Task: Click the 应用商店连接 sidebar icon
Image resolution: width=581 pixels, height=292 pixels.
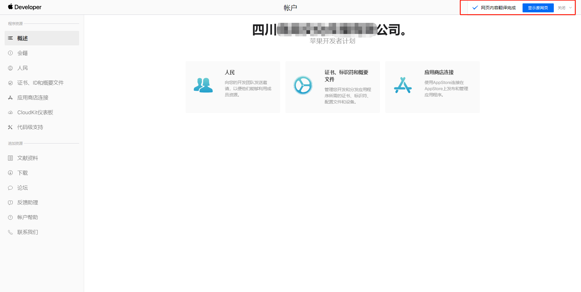Action: pos(10,98)
